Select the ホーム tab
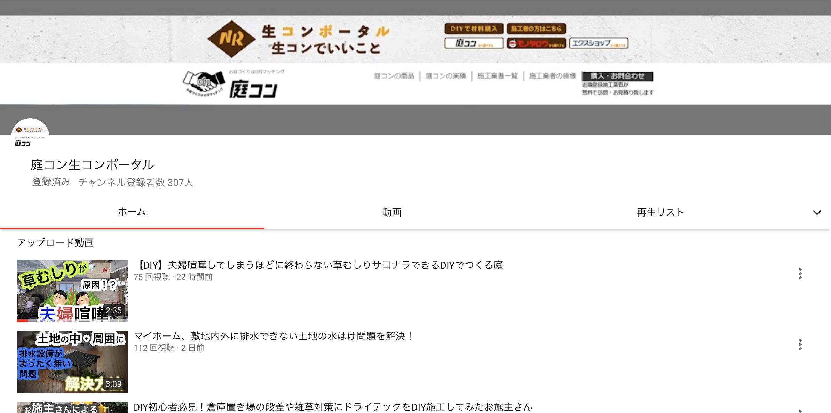The image size is (831, 413). 132,211
